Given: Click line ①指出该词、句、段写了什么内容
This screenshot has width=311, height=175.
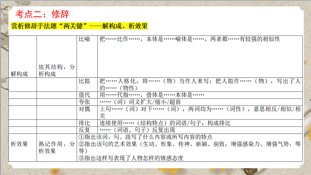Looking at the screenshot, I should 145,137.
